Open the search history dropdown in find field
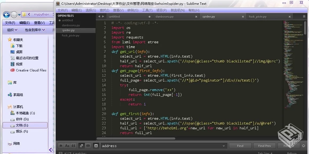Screen dimensions: 309x154 [224, 146]
